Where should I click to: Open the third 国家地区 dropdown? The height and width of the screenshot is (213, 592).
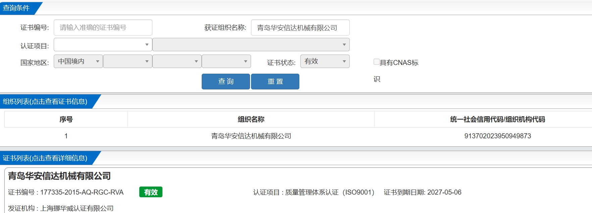tap(177, 61)
